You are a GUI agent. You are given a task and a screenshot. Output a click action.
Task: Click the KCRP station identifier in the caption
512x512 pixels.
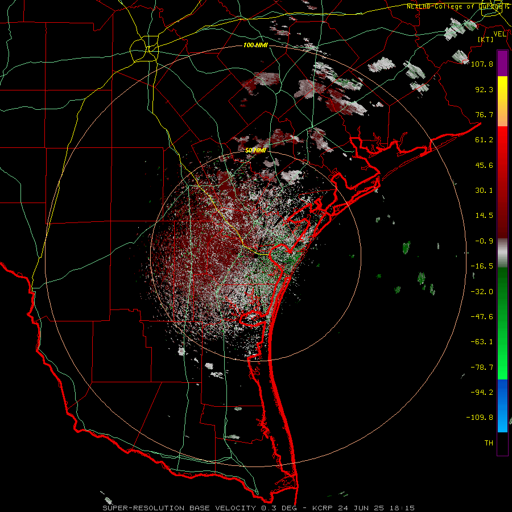coord(323,508)
